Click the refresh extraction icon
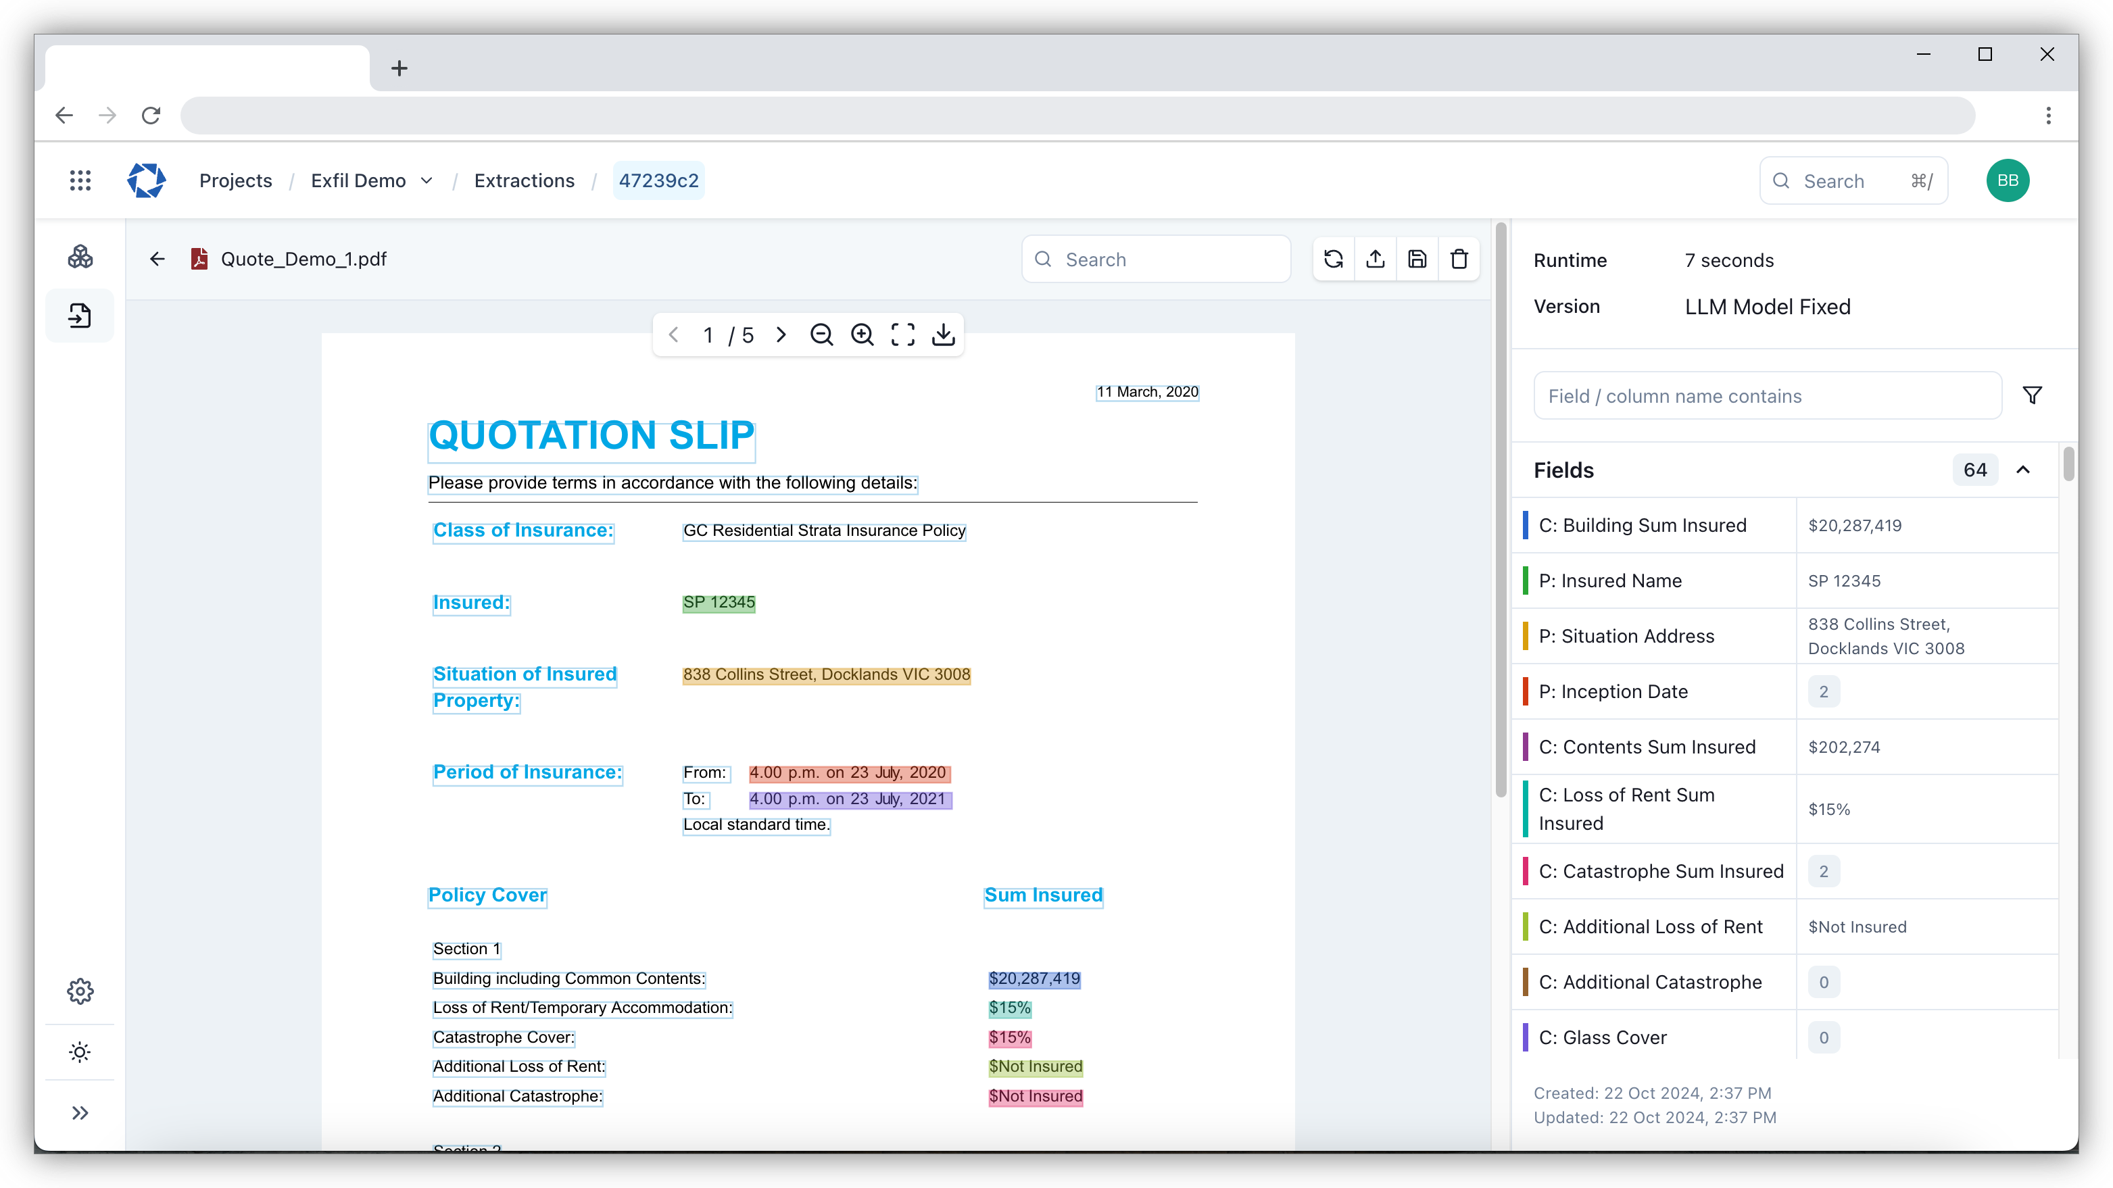The height and width of the screenshot is (1188, 2113). [1333, 259]
